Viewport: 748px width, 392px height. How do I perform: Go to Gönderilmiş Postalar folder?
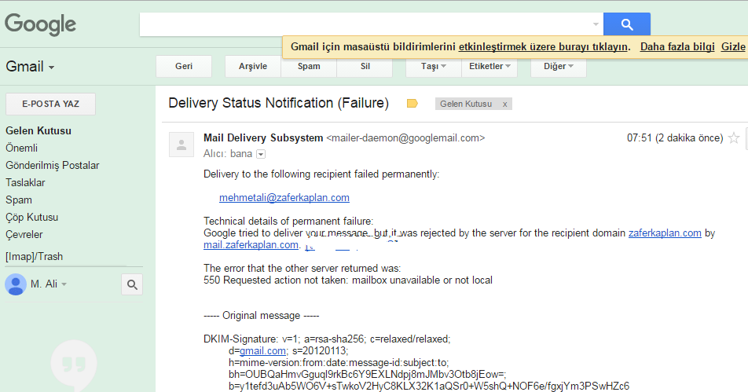pyautogui.click(x=53, y=166)
